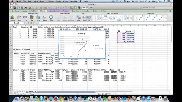Click the Spotlight search icon
The height and width of the screenshot is (102, 182).
tap(164, 1)
